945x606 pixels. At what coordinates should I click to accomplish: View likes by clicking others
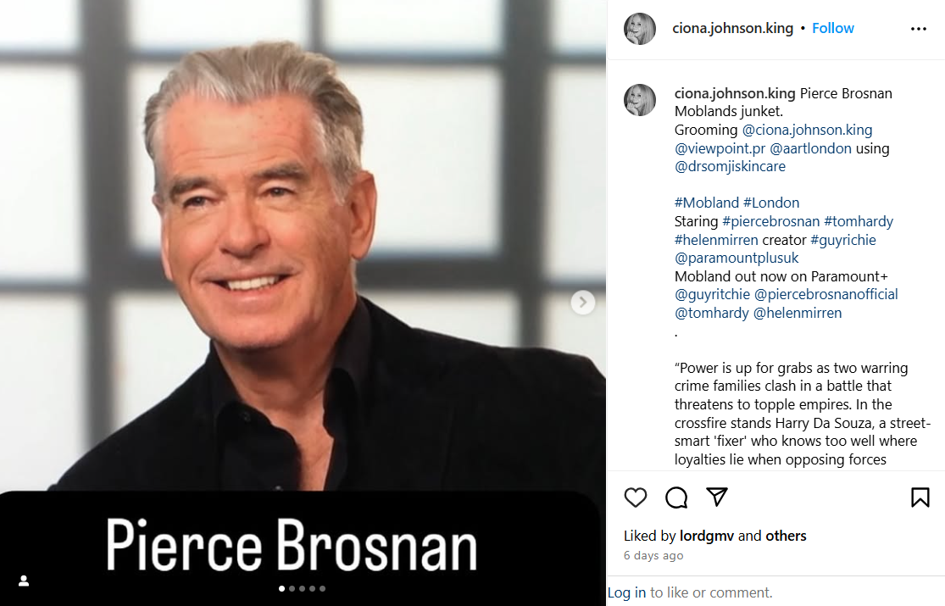[x=786, y=536]
